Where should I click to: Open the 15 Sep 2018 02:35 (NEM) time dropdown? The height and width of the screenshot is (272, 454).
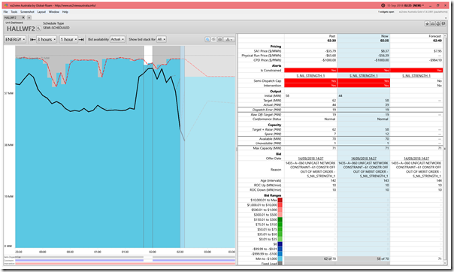point(405,5)
